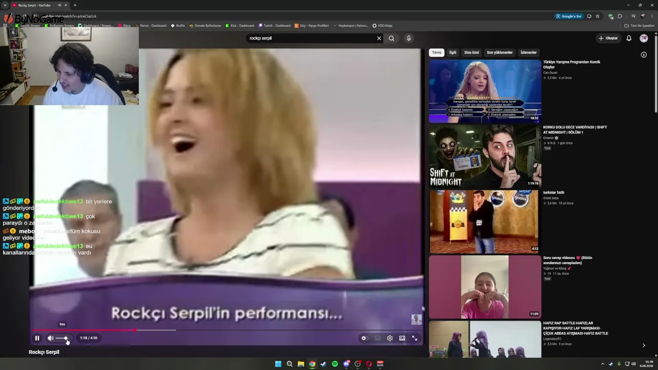Click the YouTube search magnifier button
Screen dimensions: 658x370
point(391,38)
